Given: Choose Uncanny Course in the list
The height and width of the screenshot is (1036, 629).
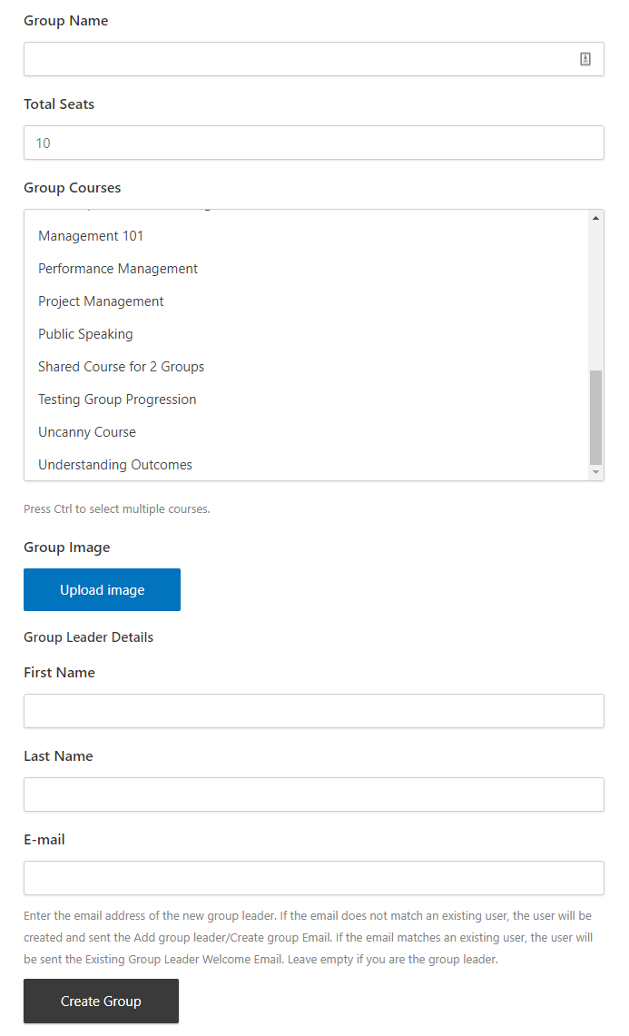Looking at the screenshot, I should point(87,432).
